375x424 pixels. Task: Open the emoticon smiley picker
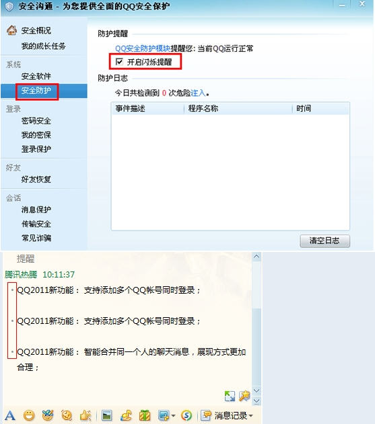pyautogui.click(x=29, y=415)
